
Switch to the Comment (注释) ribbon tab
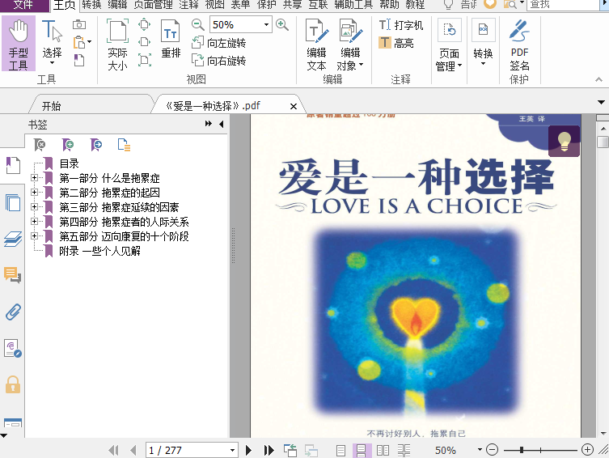coord(188,5)
